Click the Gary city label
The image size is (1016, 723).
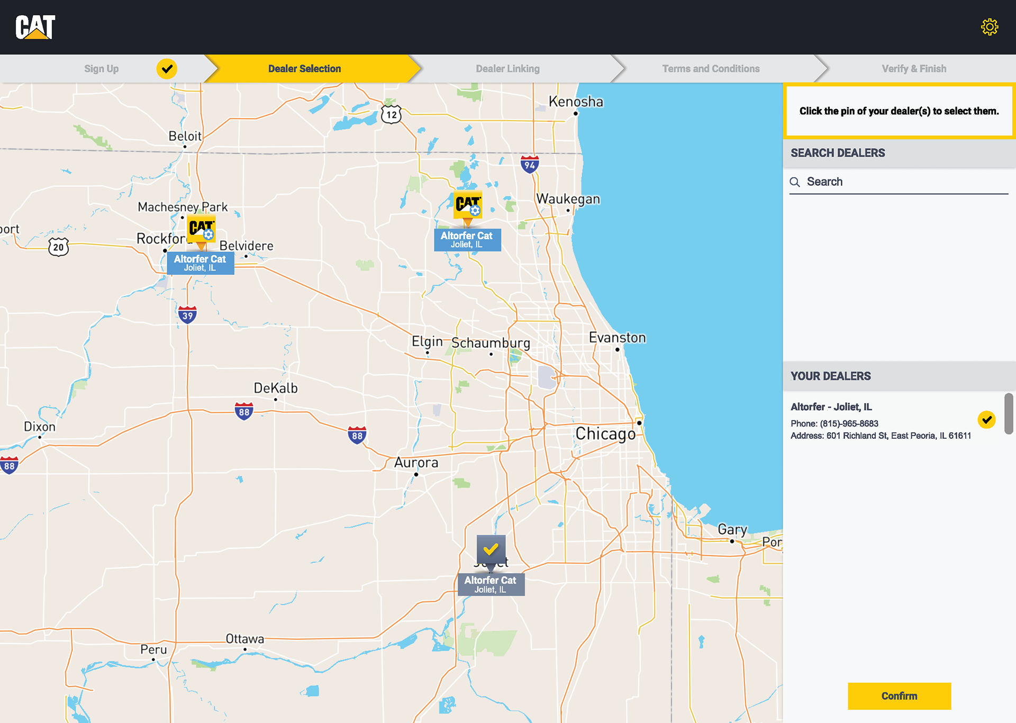click(732, 530)
